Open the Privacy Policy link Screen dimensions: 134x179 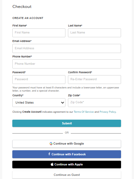point(108,112)
